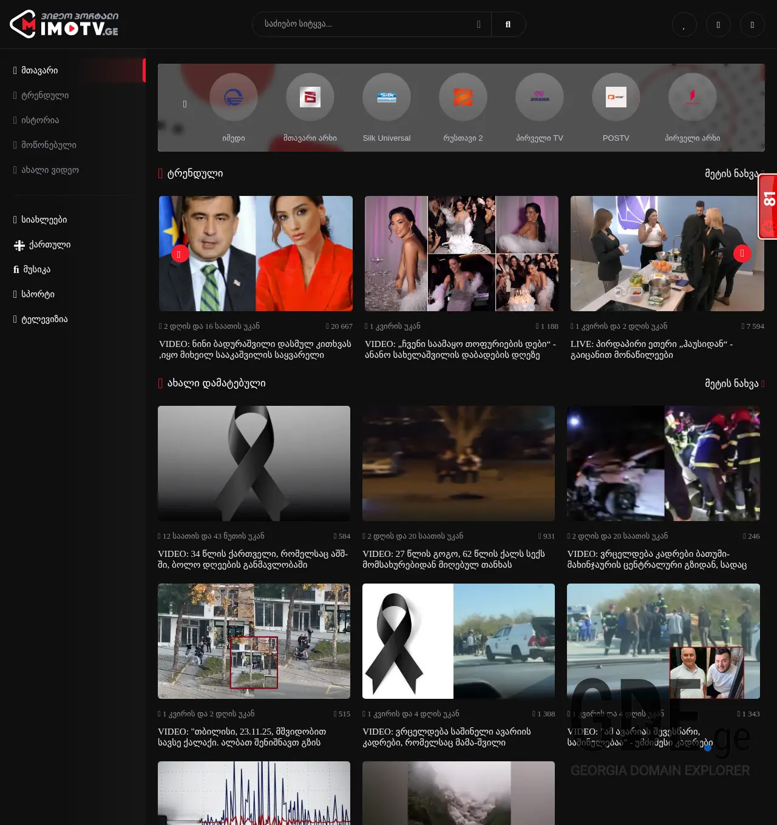Open the პირველი TV channel icon
Image resolution: width=777 pixels, height=825 pixels.
point(539,97)
